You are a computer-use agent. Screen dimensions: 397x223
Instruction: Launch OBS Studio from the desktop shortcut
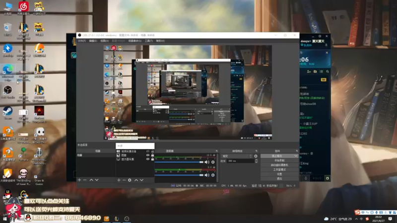pos(8,92)
